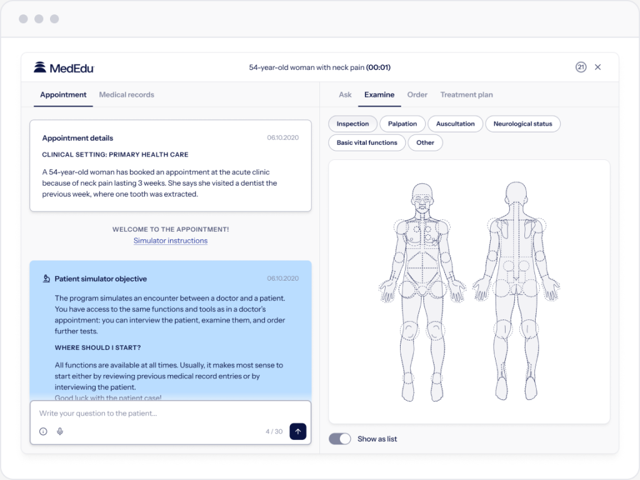This screenshot has width=640, height=480.
Task: Activate the microphone voice input
Action: [60, 431]
